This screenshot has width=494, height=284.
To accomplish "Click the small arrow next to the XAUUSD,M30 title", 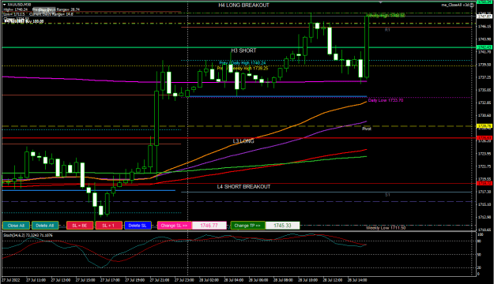I will click(x=5, y=5).
